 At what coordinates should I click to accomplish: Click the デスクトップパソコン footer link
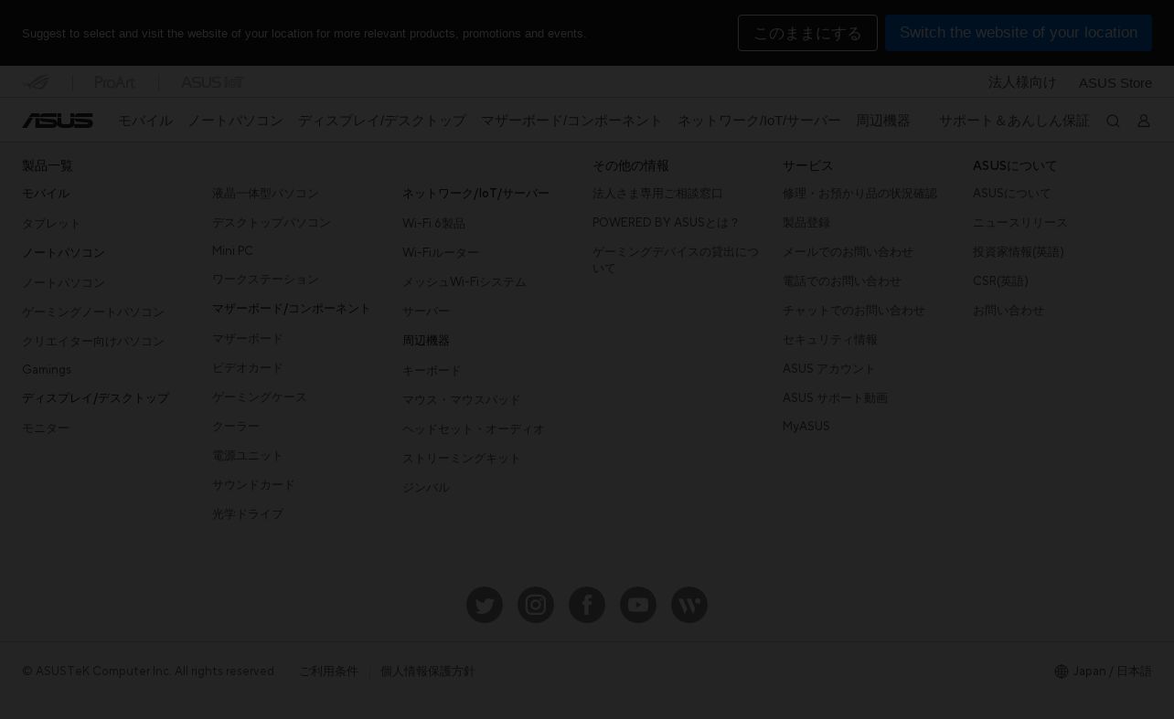[x=272, y=223]
